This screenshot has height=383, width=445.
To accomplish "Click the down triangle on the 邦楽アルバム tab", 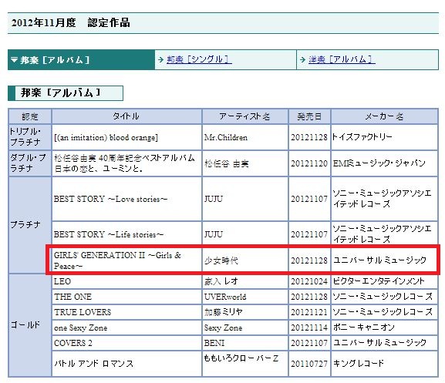I will 14,60.
